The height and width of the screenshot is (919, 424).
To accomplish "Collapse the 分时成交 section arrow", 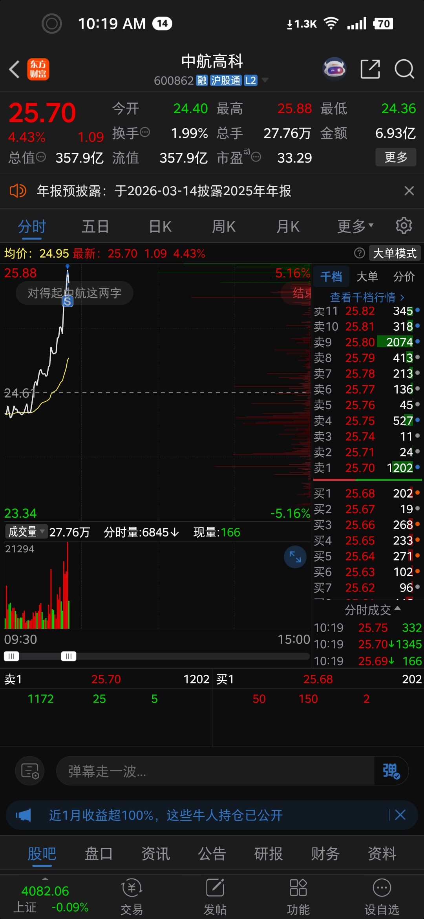I will click(x=397, y=609).
